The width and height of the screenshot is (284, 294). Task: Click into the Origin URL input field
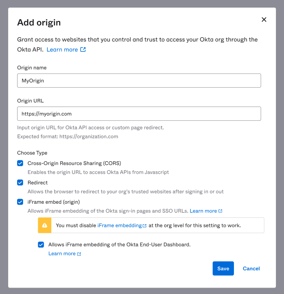(139, 114)
